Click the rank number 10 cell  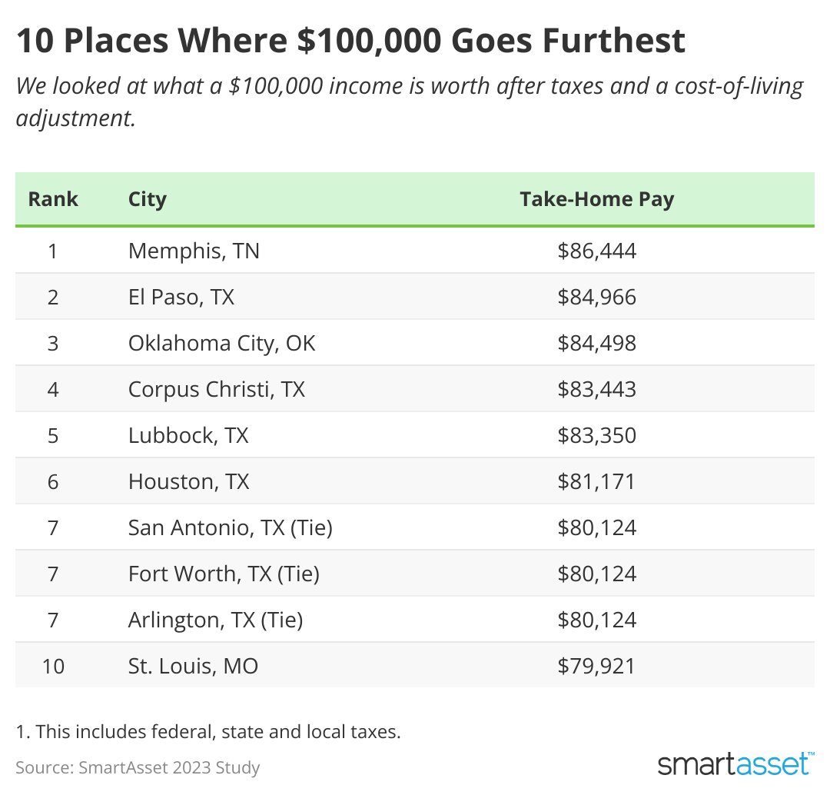point(53,666)
